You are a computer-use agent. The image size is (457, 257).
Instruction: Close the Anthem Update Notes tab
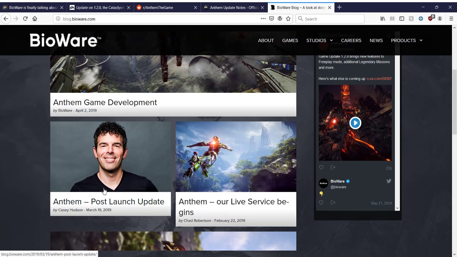point(262,7)
